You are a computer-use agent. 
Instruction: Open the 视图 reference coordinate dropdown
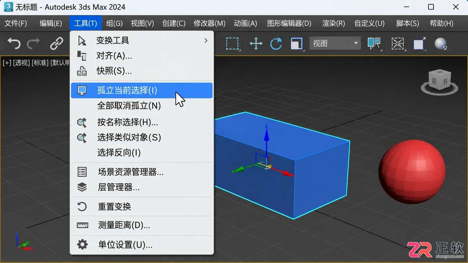[335, 43]
